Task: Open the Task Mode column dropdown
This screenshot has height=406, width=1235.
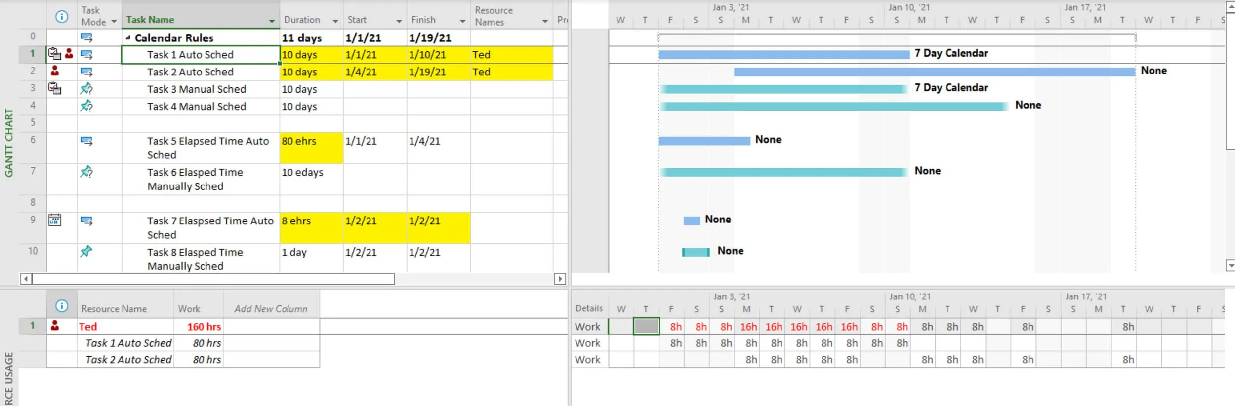Action: (x=114, y=21)
